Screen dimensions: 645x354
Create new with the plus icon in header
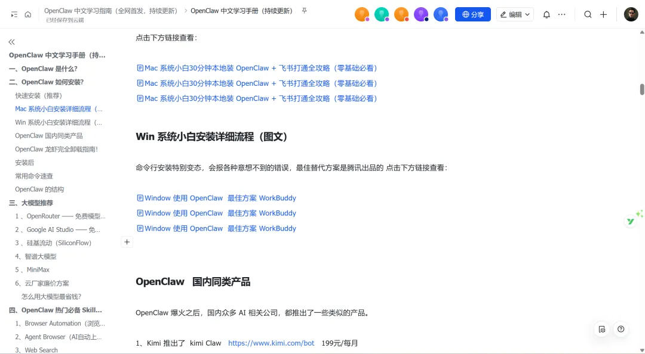[603, 14]
